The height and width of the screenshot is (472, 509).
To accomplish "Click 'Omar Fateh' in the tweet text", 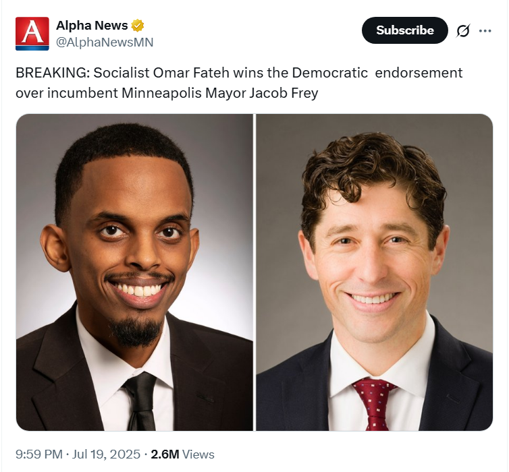I will 191,73.
